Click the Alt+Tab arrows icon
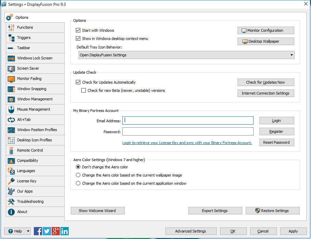This screenshot has height=239, width=311. pos(11,119)
